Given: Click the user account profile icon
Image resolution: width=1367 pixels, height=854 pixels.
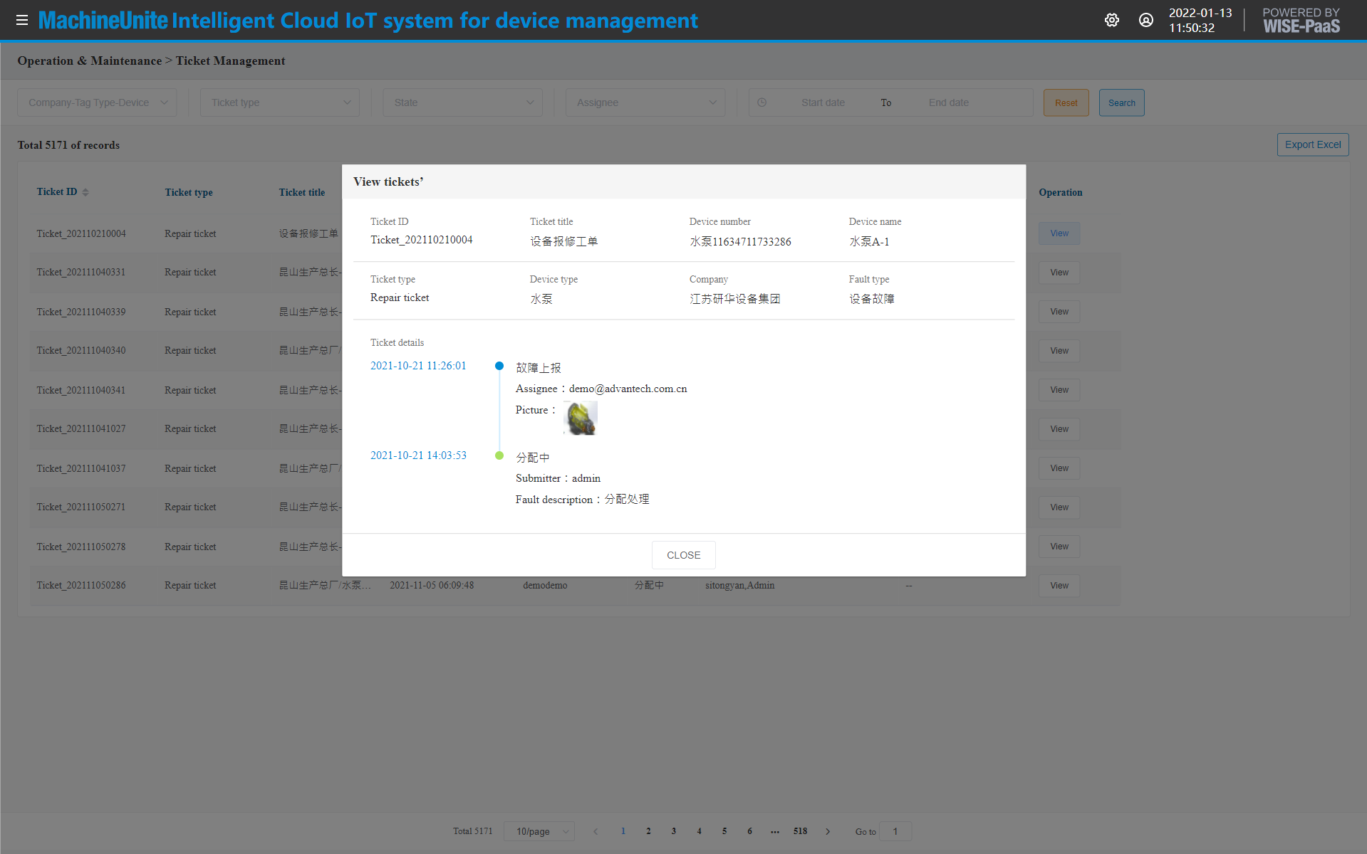Looking at the screenshot, I should point(1145,20).
